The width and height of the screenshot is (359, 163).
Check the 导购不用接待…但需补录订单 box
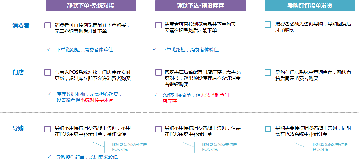point(158,129)
